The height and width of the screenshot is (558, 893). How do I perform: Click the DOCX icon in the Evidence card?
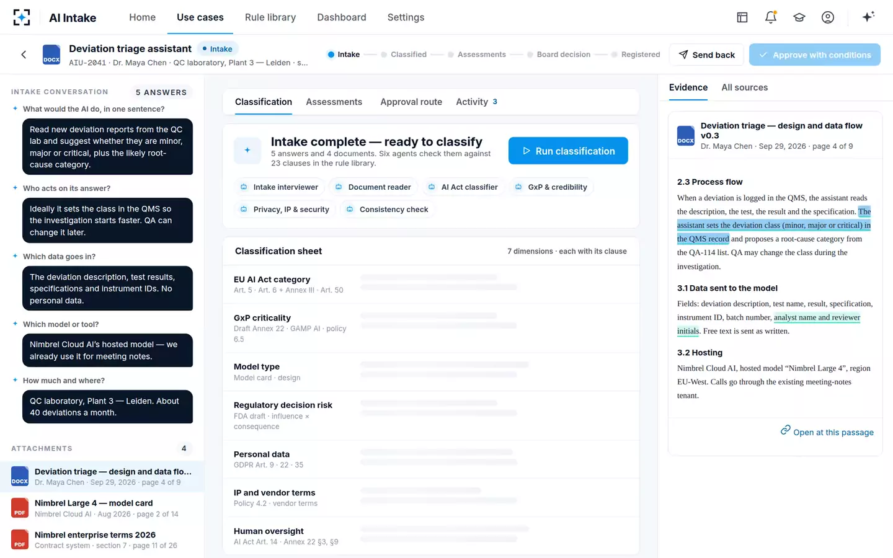click(686, 136)
